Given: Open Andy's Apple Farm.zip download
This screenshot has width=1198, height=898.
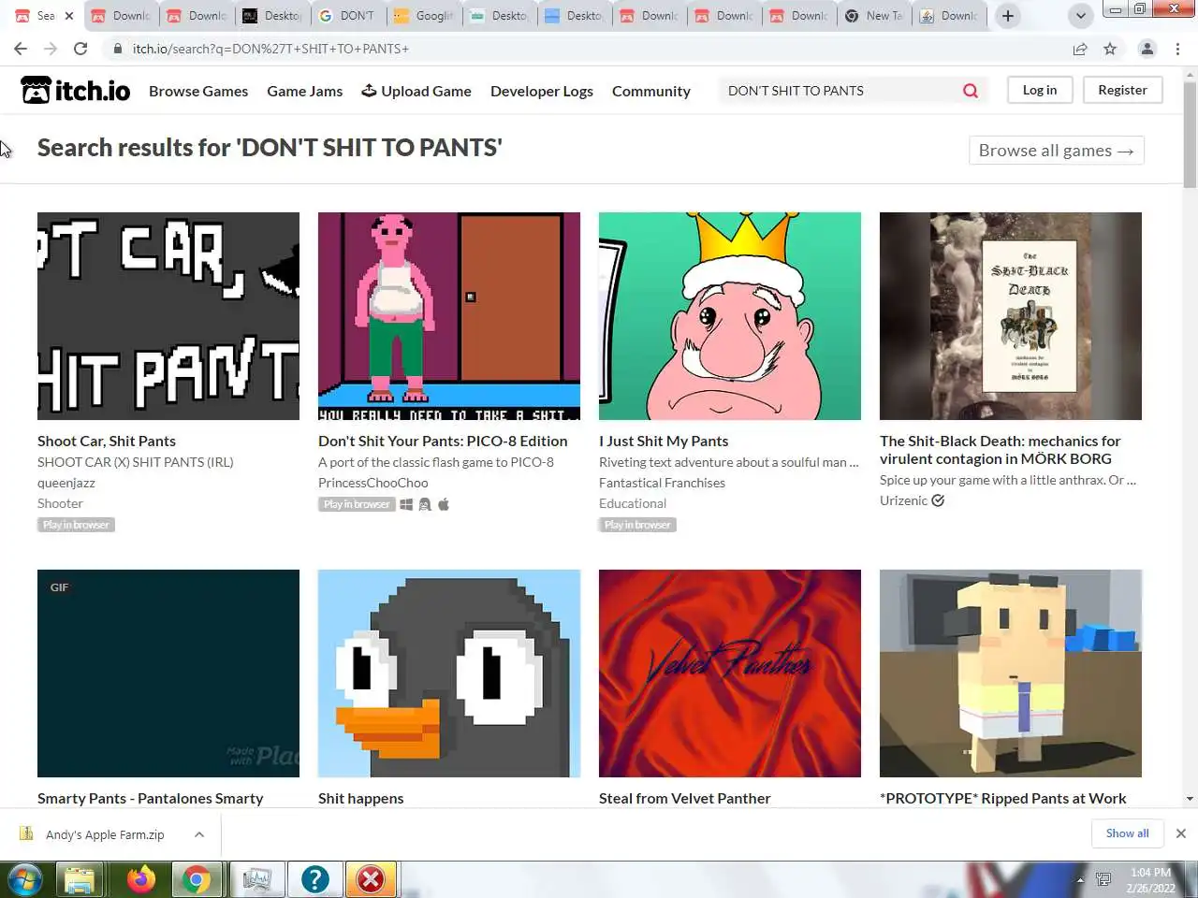Looking at the screenshot, I should click(x=104, y=834).
